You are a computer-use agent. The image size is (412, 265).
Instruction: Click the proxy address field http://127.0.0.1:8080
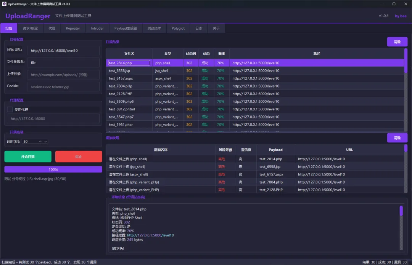[53, 118]
